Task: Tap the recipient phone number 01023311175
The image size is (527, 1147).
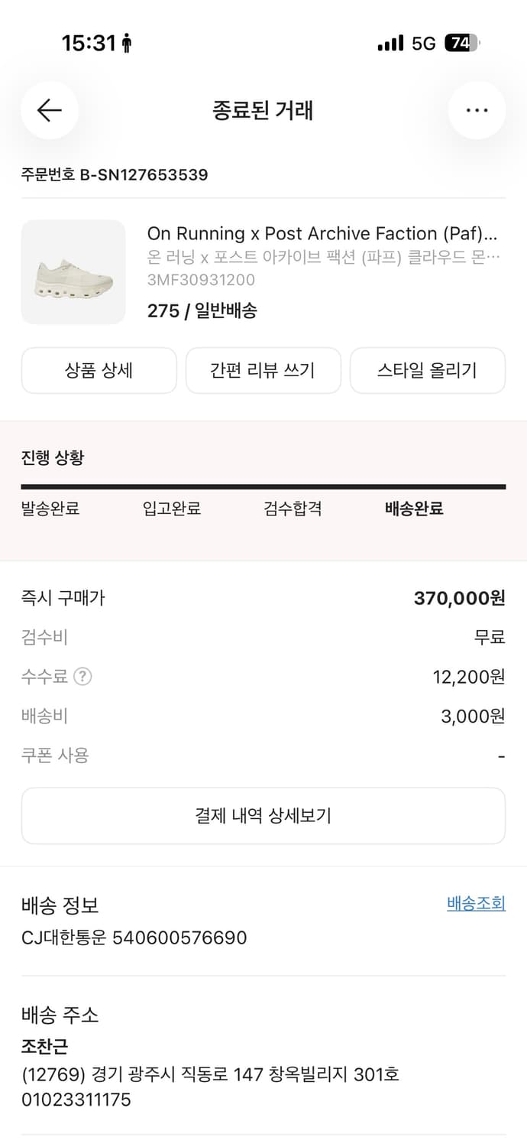Action: coord(73,1100)
